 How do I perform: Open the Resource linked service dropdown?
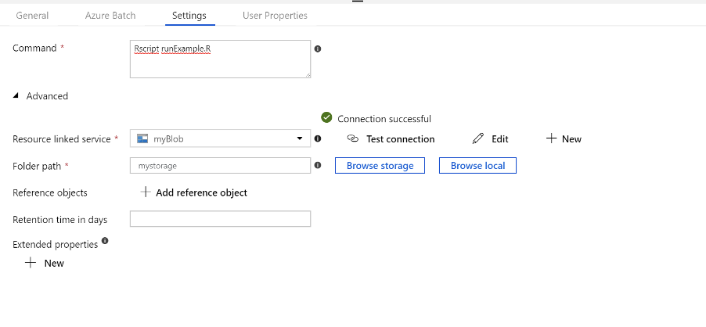coord(220,138)
